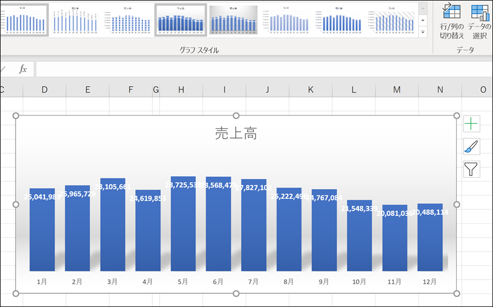Select the gray background chart style thumbnail
The width and height of the screenshot is (493, 307).
click(233, 20)
